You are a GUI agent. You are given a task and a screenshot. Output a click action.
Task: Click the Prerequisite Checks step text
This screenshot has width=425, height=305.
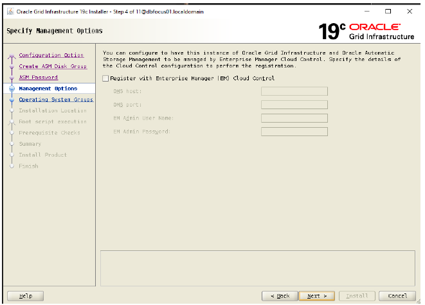click(50, 133)
